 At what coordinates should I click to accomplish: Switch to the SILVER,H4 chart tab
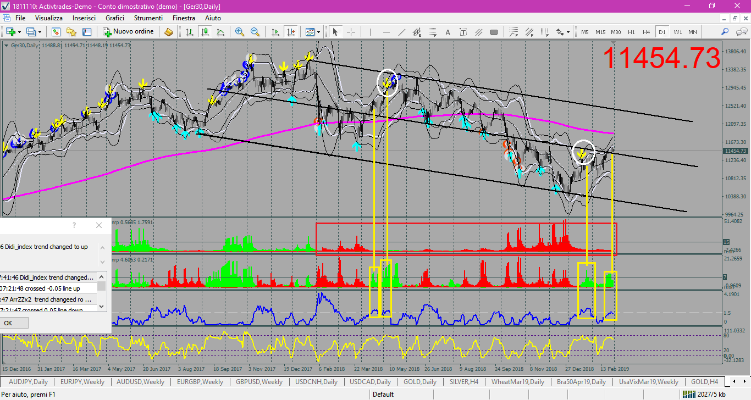(463, 381)
